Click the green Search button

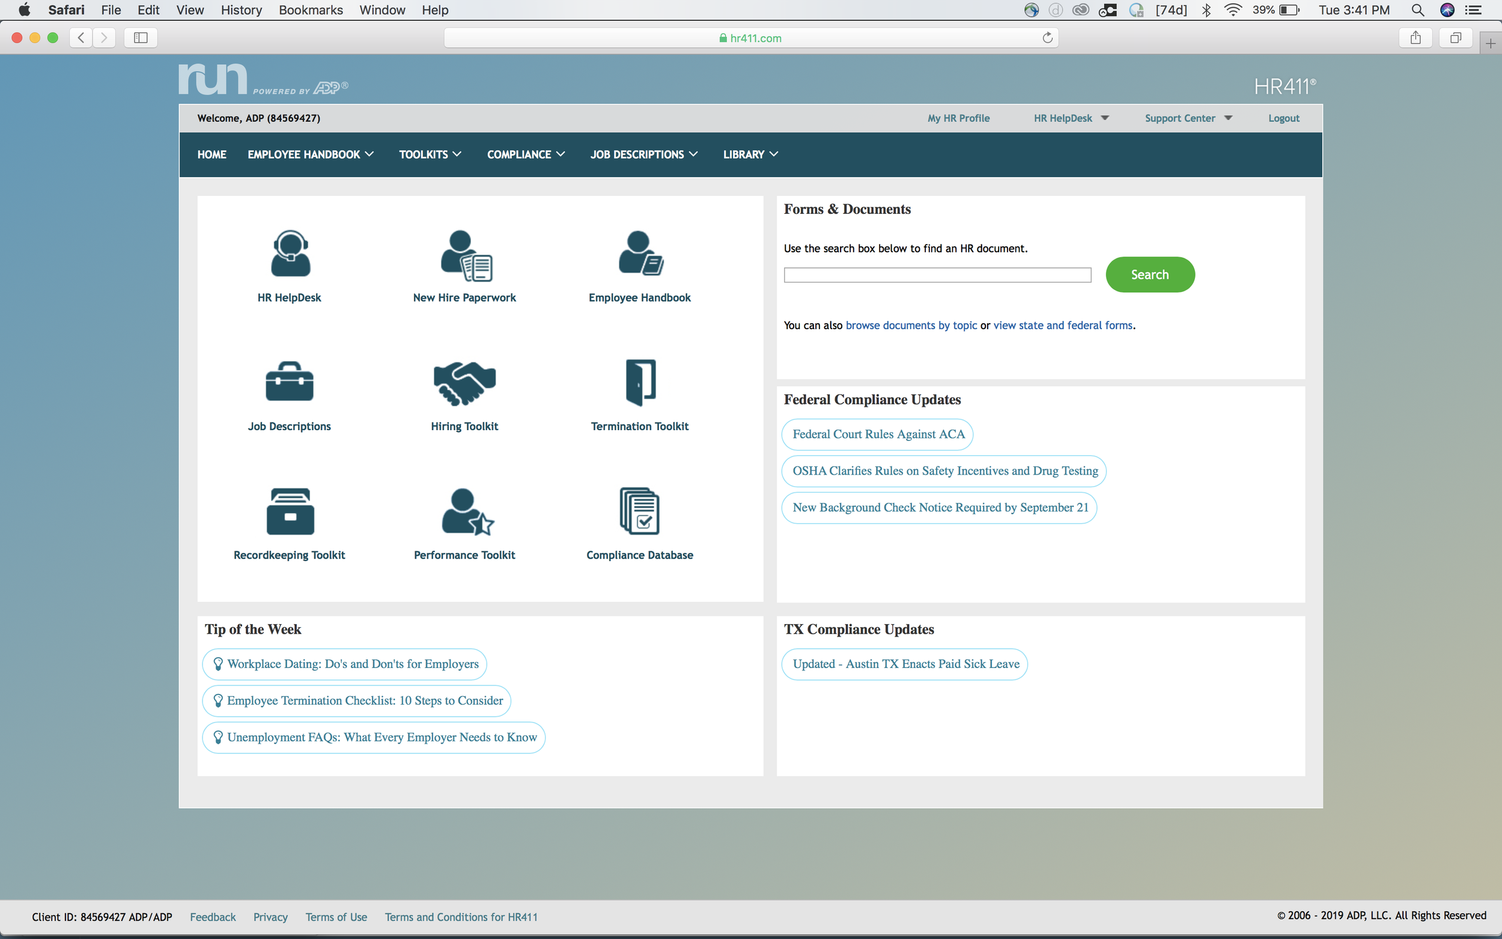click(x=1150, y=275)
